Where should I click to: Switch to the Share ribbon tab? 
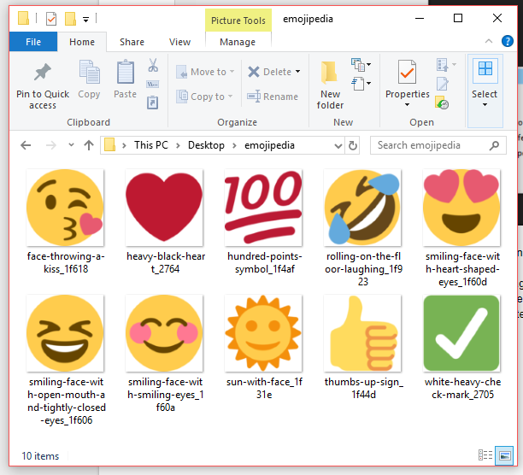132,42
